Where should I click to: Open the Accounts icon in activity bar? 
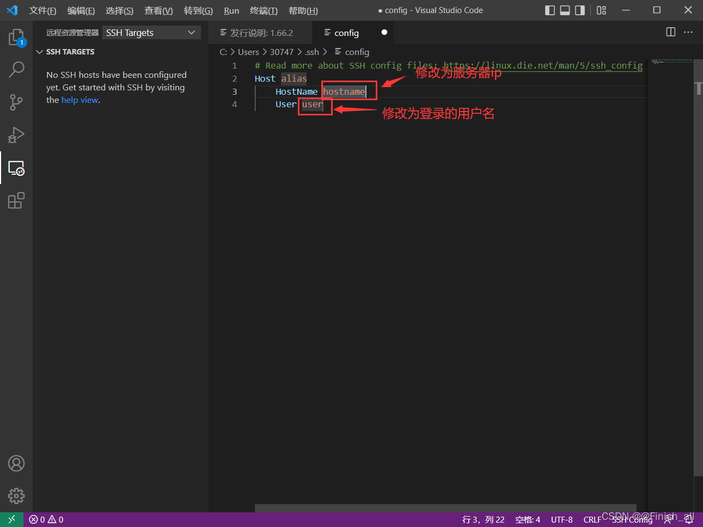point(16,463)
